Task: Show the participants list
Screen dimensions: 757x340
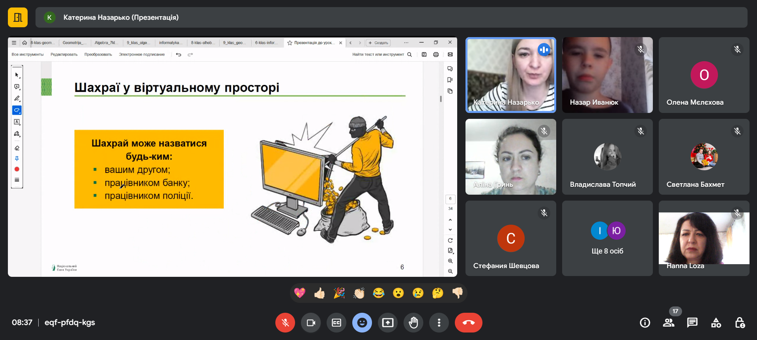Action: [669, 323]
